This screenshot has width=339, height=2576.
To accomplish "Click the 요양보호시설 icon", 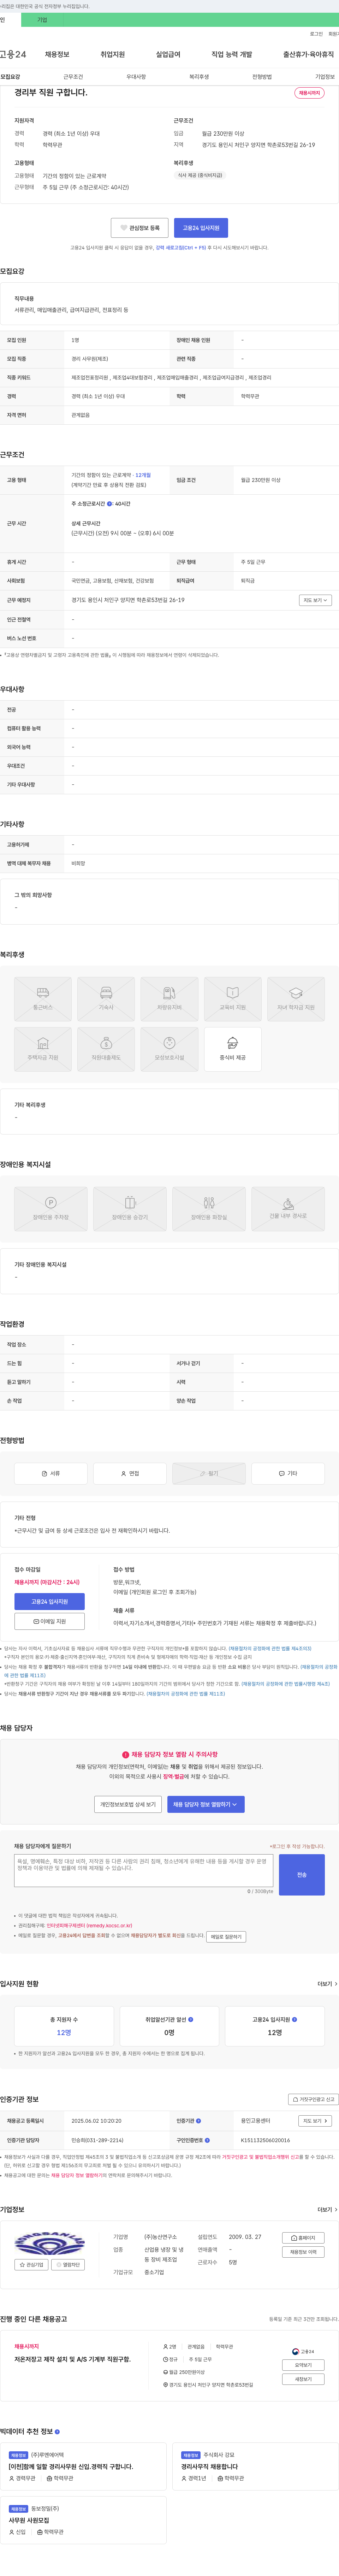I will 169,1049.
